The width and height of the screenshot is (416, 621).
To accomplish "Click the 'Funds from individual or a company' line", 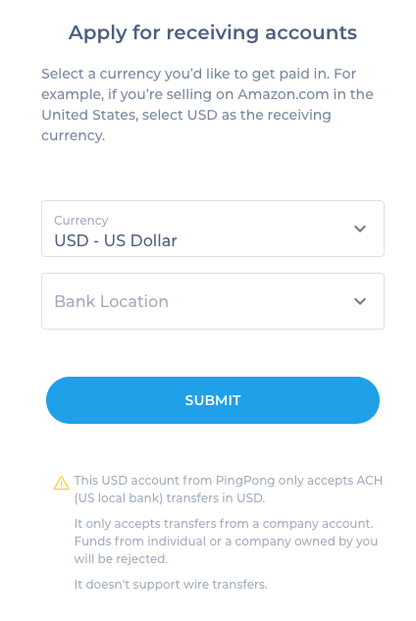I will pos(226,542).
